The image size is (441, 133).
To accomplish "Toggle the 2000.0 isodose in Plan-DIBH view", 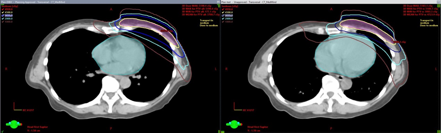I will pos(8,19).
